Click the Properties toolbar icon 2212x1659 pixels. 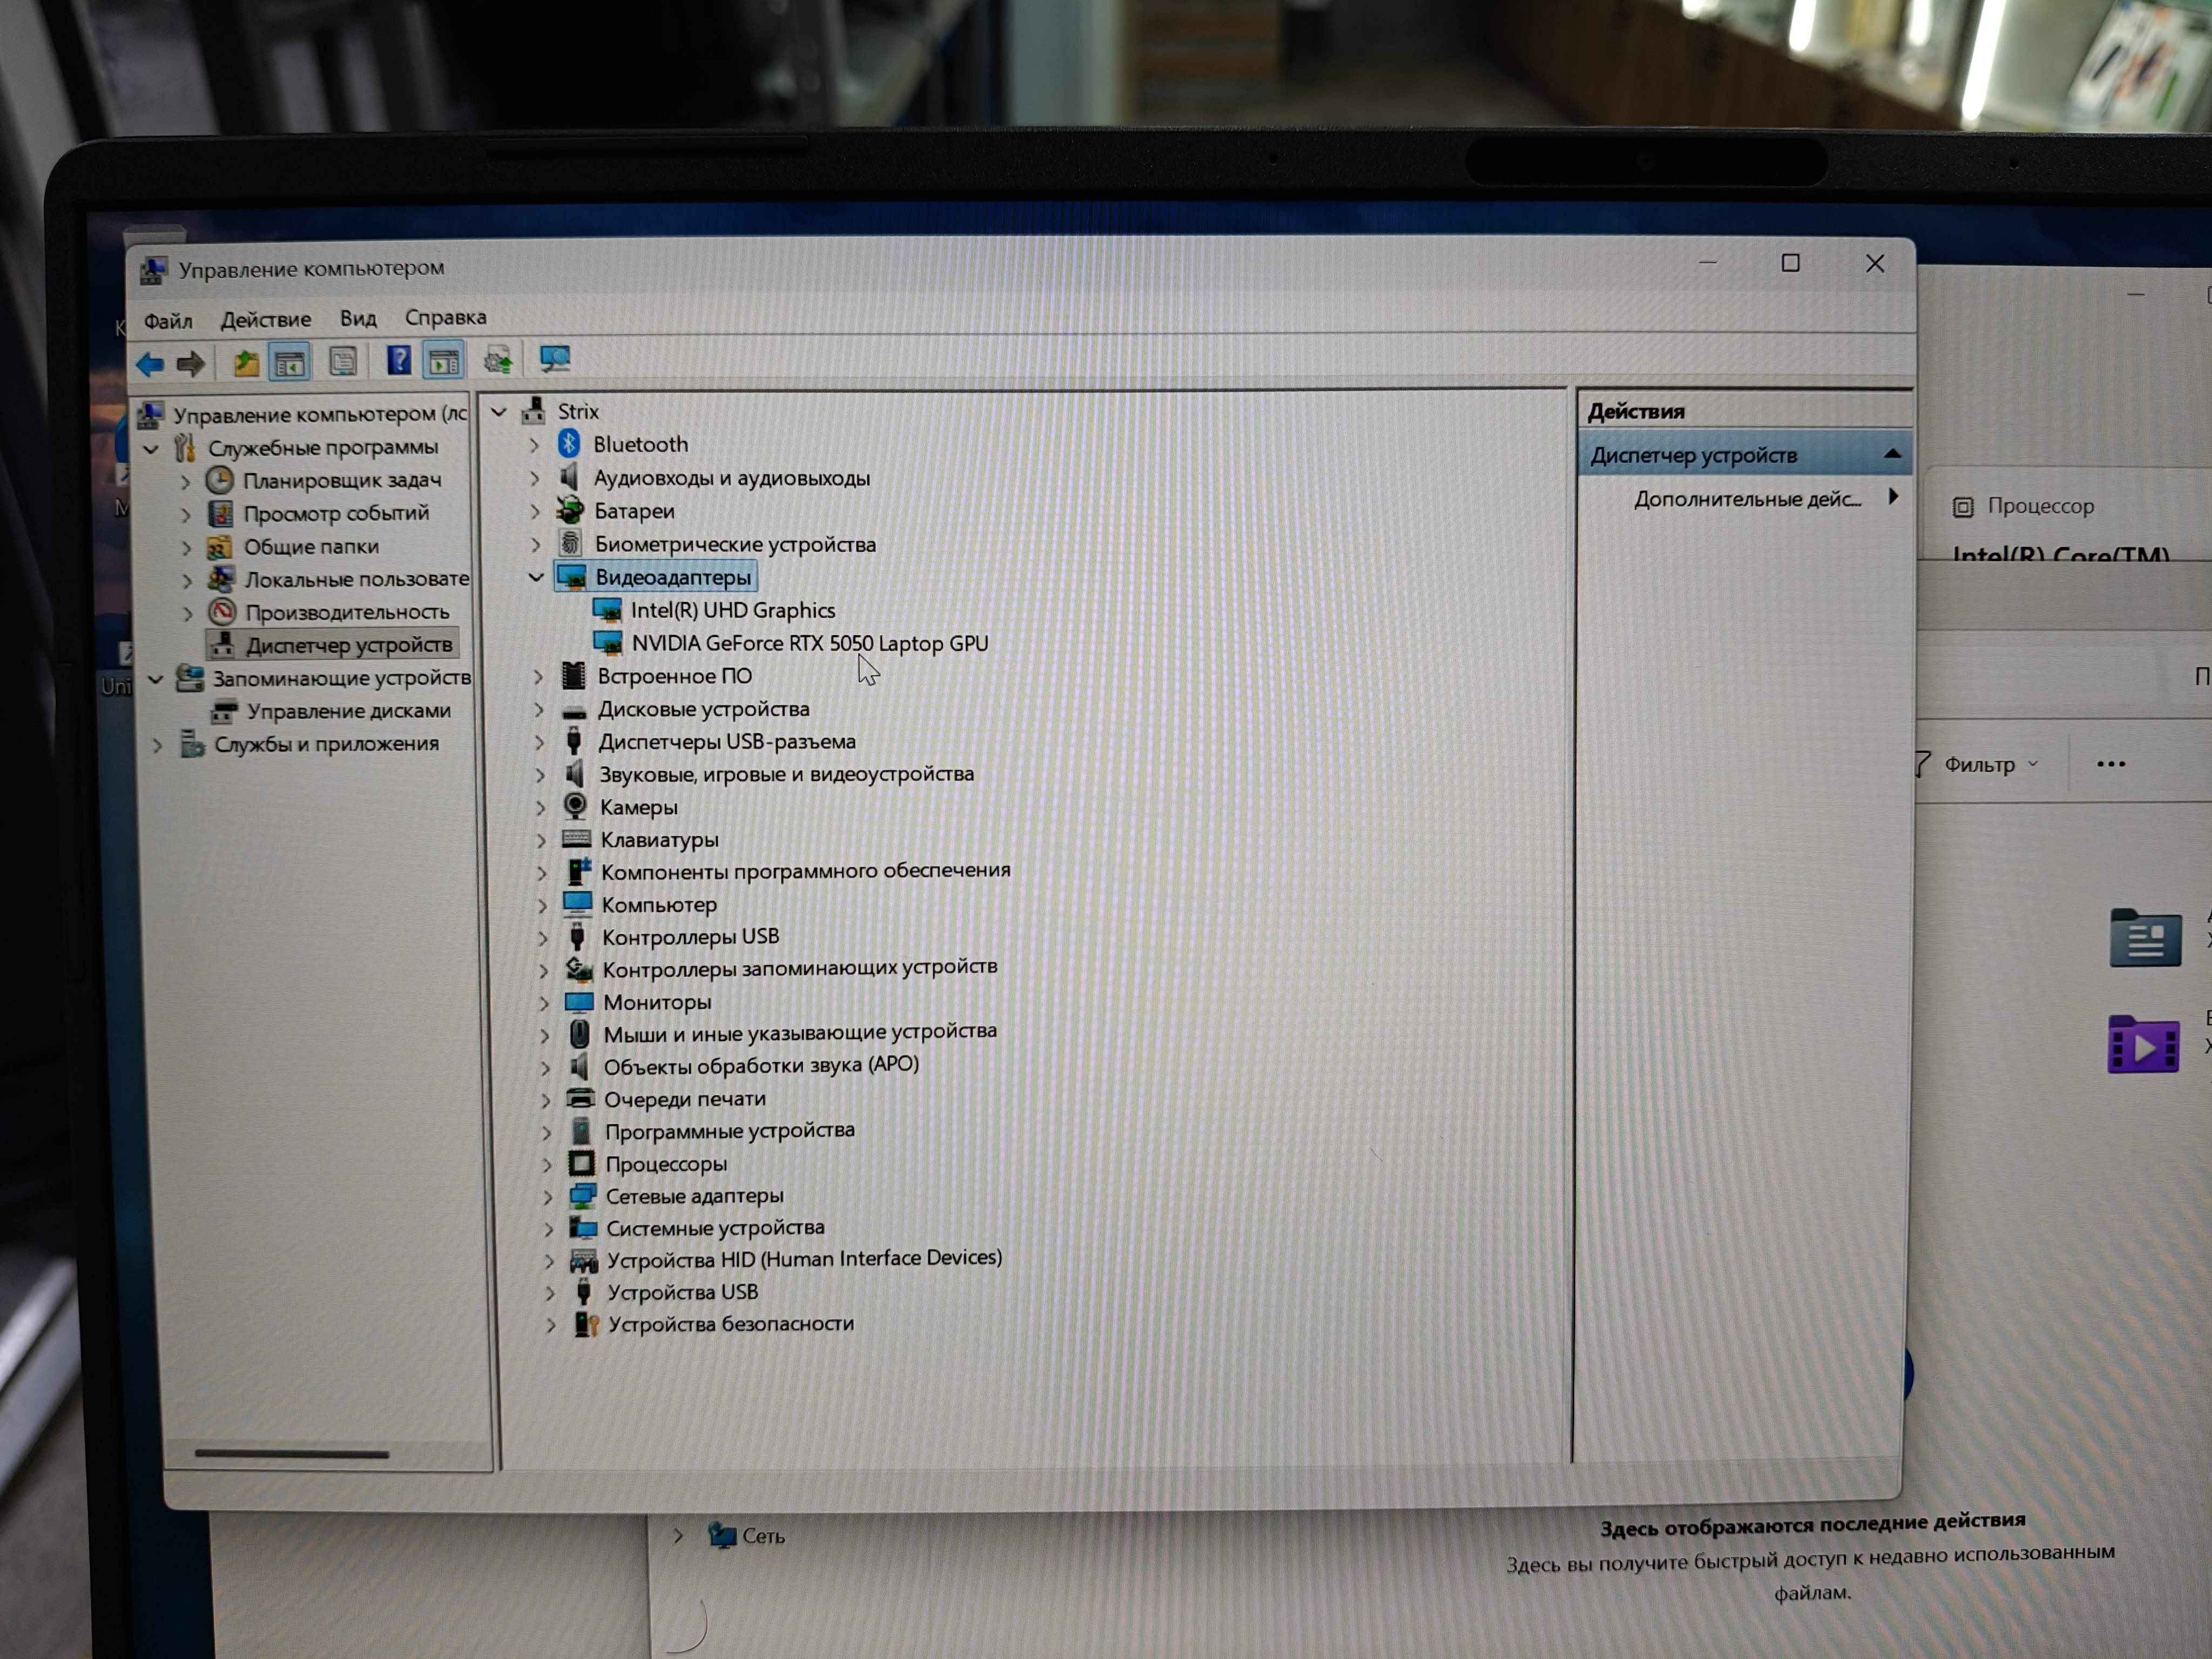(343, 362)
